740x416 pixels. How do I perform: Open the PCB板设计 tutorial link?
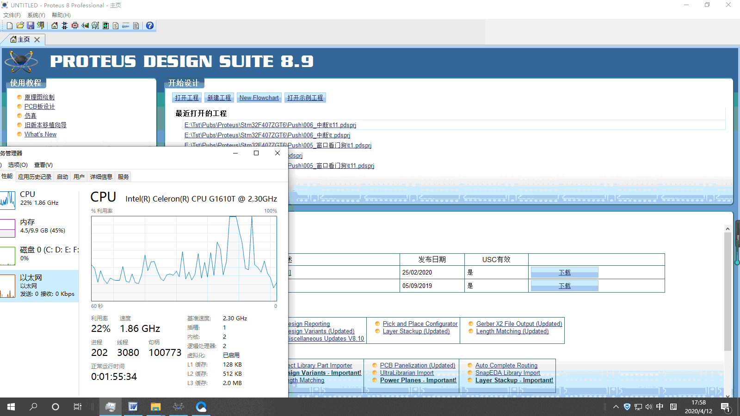(39, 106)
